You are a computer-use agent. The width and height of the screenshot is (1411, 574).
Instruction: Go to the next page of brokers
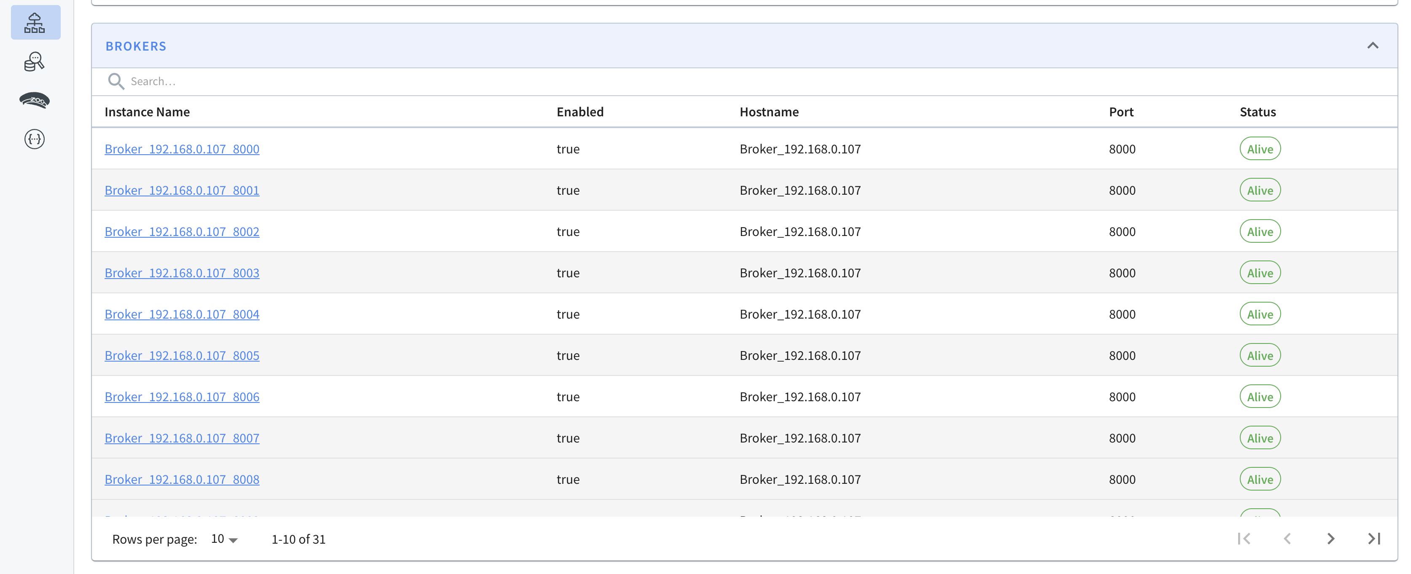click(1330, 539)
